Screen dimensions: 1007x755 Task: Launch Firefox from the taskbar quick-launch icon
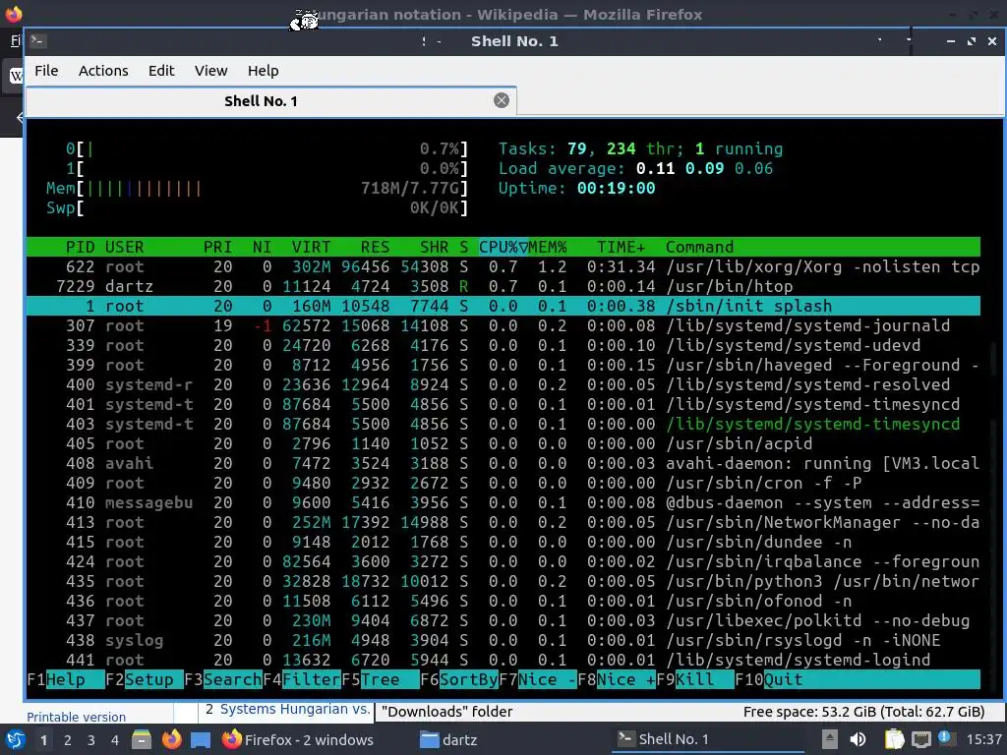[x=171, y=739]
